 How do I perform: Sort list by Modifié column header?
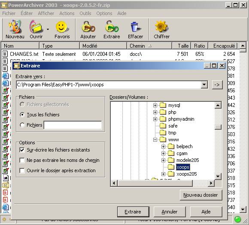click(x=103, y=46)
